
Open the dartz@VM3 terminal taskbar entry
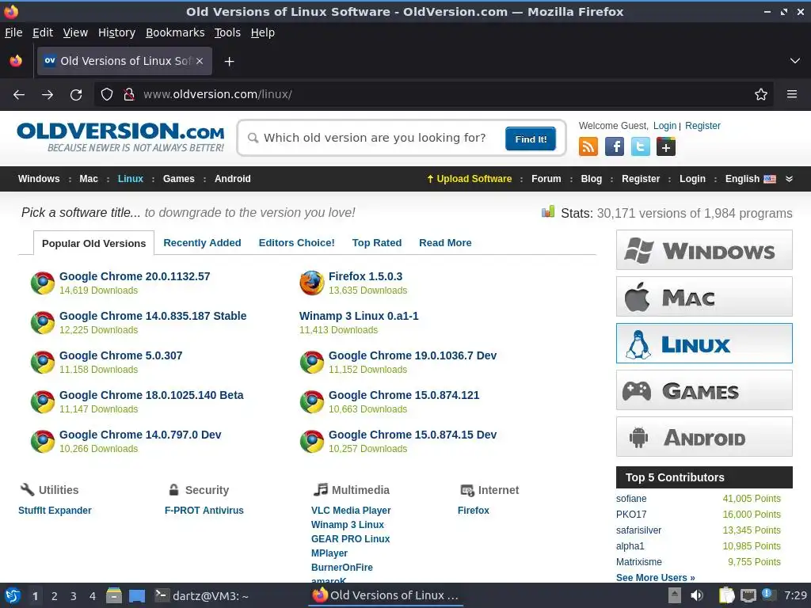[x=202, y=595]
